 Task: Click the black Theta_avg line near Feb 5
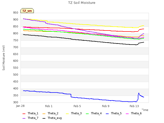coord(77,40)
